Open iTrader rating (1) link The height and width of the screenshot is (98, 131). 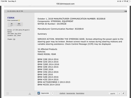pos(14,39)
